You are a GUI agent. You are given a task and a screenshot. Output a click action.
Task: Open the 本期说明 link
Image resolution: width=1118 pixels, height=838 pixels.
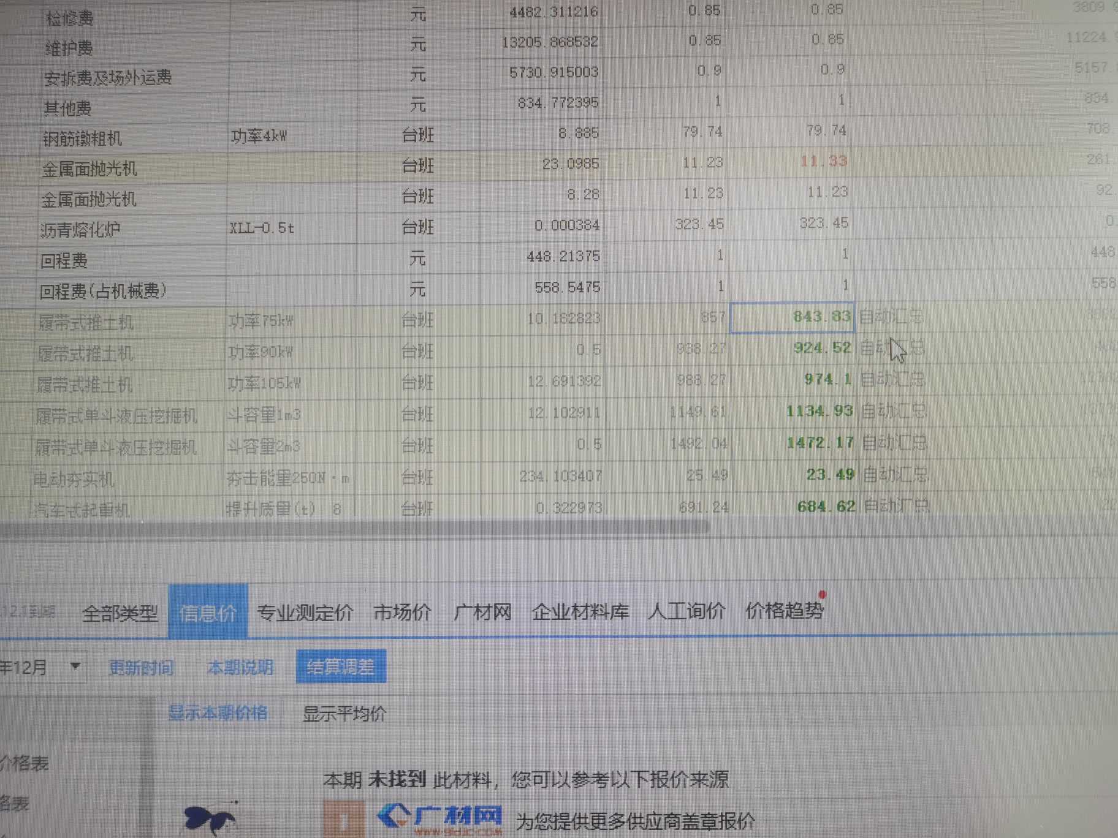pos(240,667)
